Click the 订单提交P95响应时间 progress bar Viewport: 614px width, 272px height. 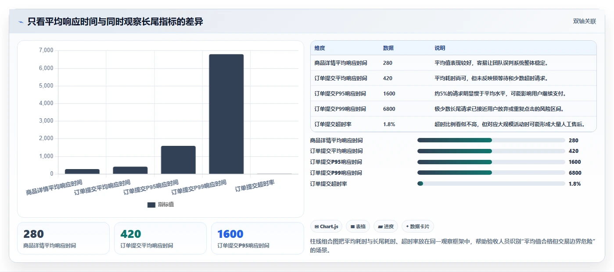(x=491, y=162)
